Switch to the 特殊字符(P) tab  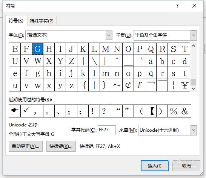42,21
